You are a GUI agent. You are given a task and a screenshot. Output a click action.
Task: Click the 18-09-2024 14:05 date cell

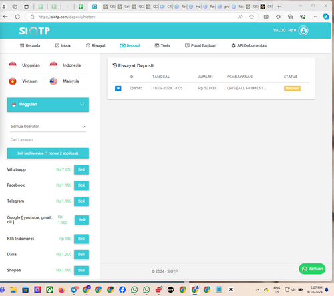168,88
